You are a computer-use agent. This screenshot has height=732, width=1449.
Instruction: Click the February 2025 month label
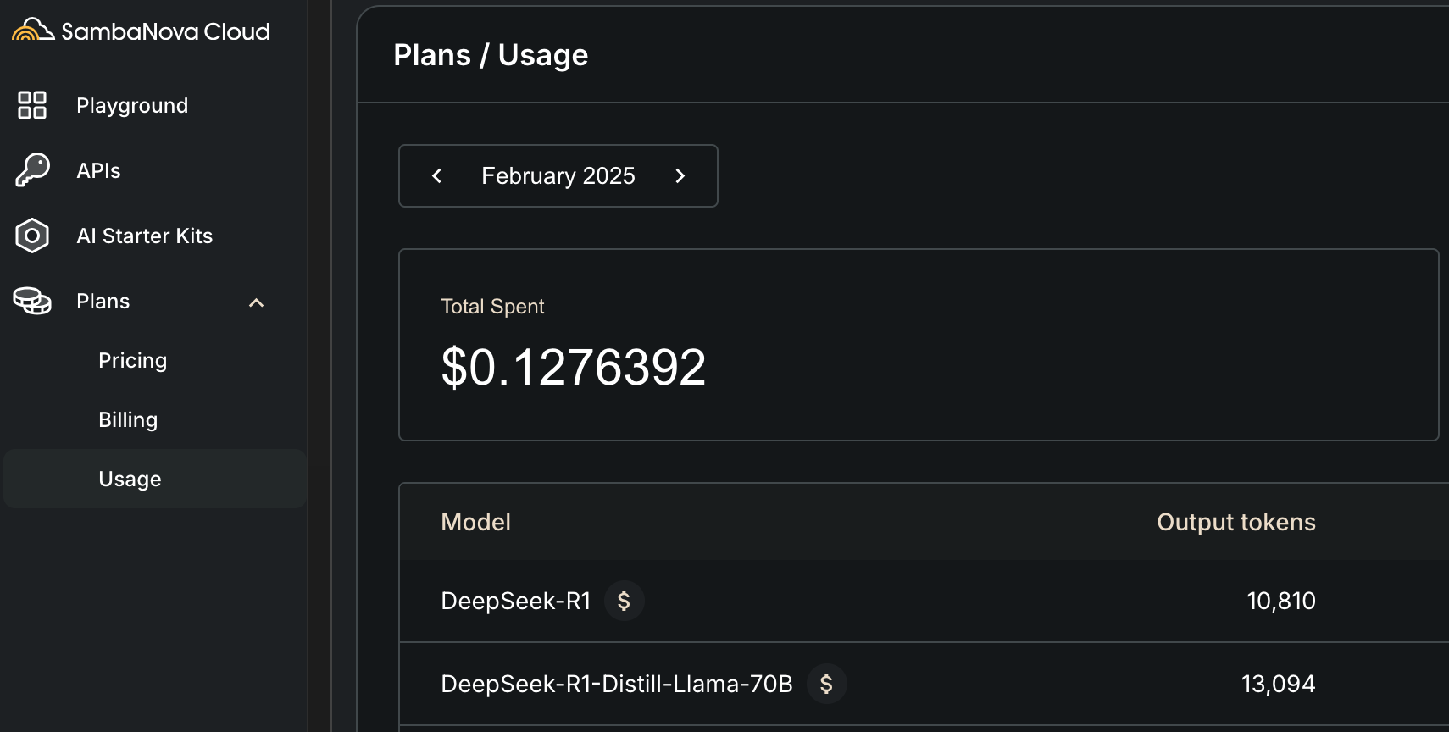(x=558, y=175)
